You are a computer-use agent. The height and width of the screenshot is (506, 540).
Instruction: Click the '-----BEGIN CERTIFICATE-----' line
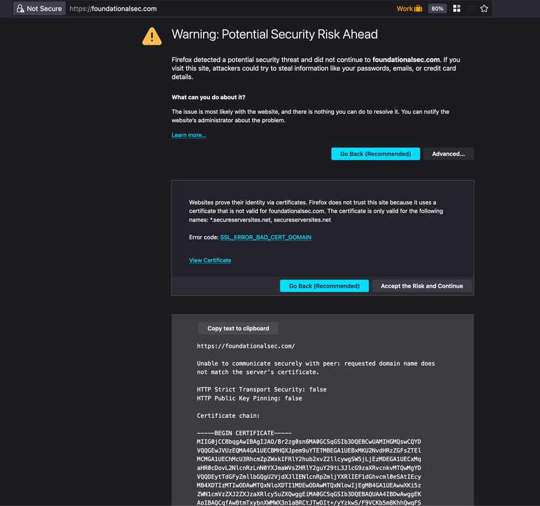[x=244, y=433]
